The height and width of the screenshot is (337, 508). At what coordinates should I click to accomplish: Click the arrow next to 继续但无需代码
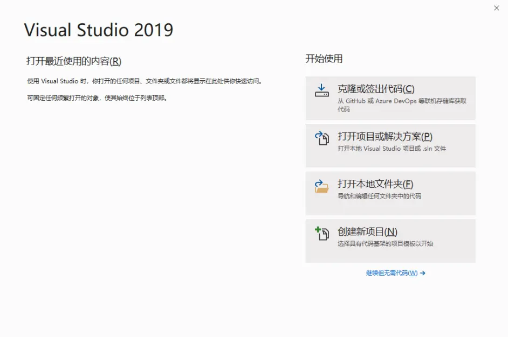(422, 273)
